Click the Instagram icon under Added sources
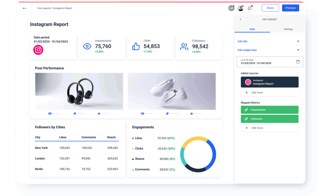Image resolution: width=322 pixels, height=196 pixels. click(x=248, y=82)
